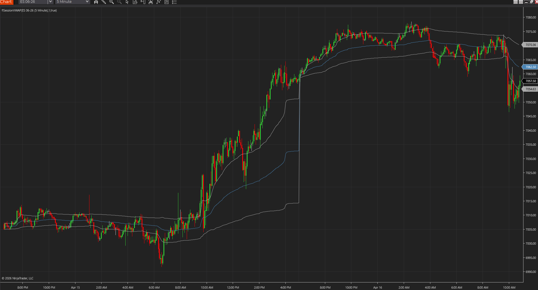Click the snapshot checkered toolbar icon
This screenshot has height=290, width=538.
(x=166, y=2)
